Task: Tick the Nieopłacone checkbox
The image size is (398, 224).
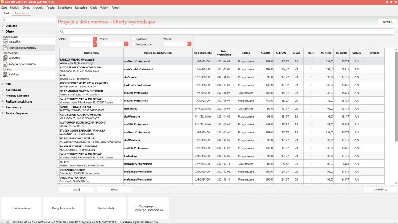Action: click(x=134, y=44)
